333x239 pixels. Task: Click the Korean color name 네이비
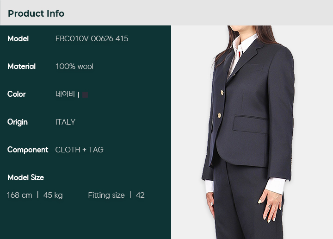[x=65, y=94]
